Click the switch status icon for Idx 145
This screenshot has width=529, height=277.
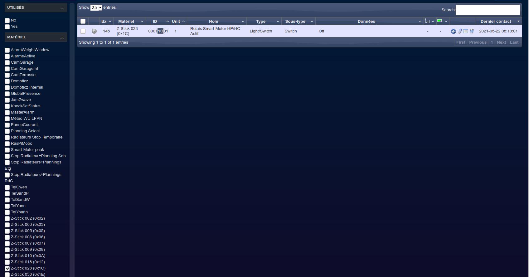94,31
